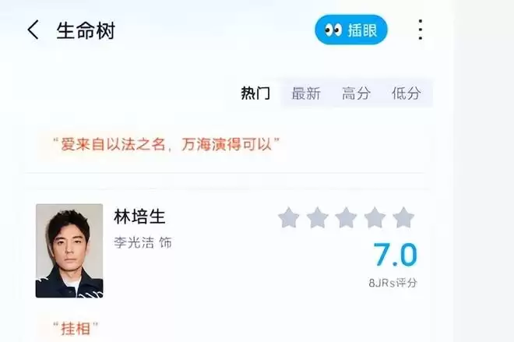Sort comments by 低分
Screen dimensions: 514x342
[x=407, y=93]
